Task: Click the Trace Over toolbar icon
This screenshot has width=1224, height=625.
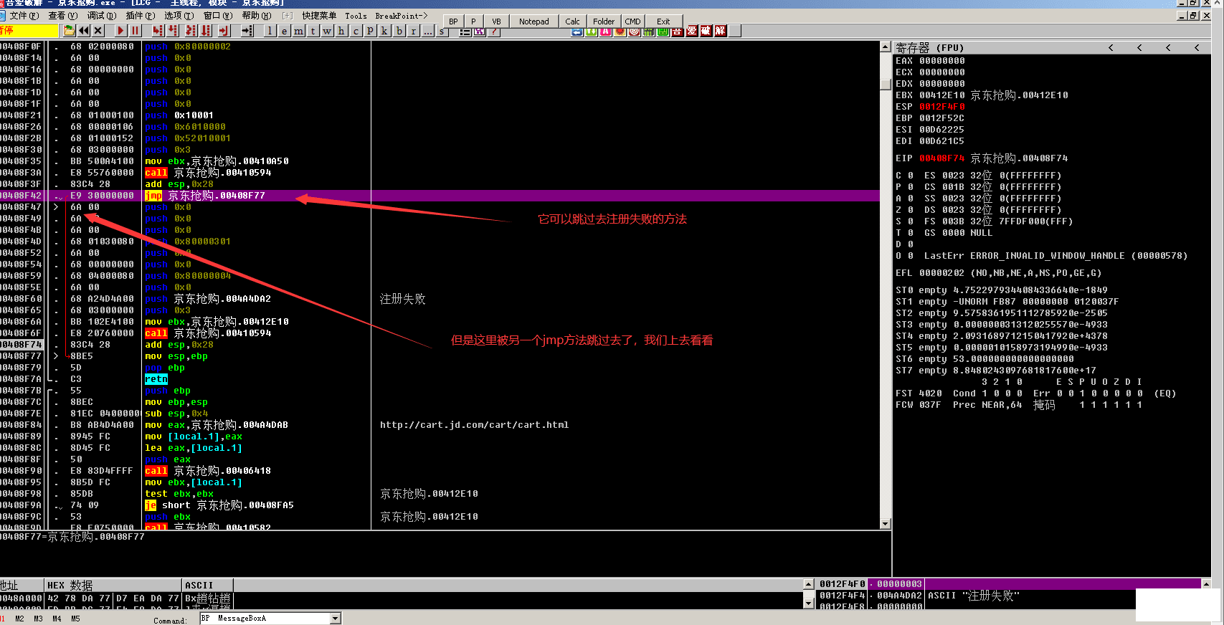Action: point(206,30)
